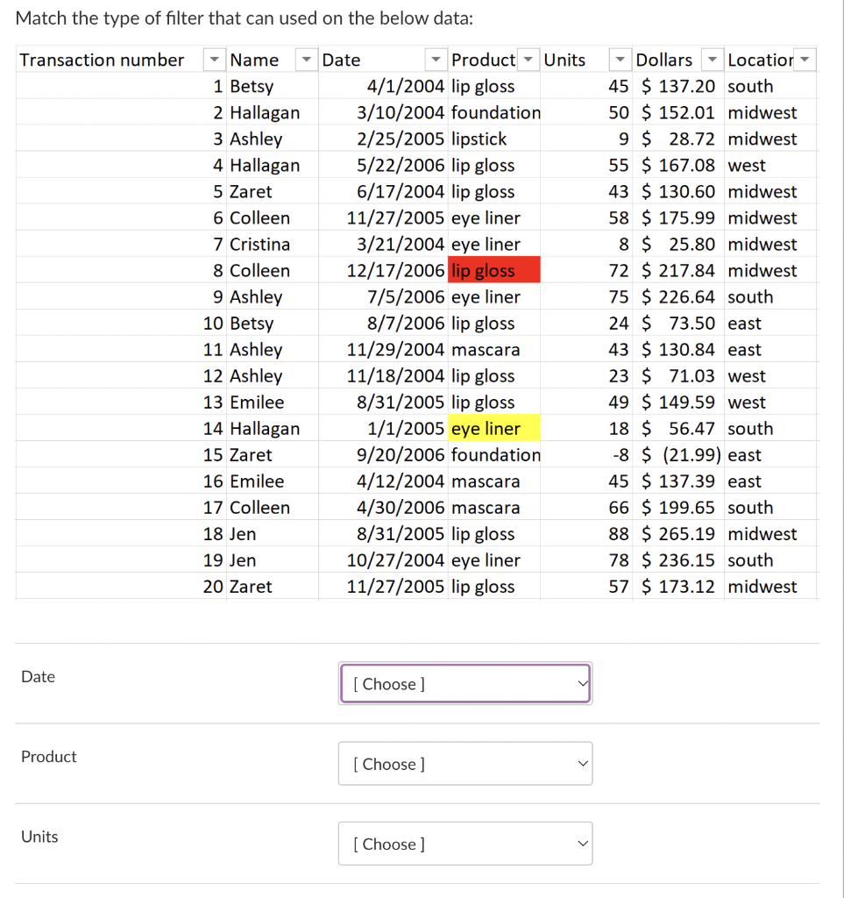This screenshot has height=898, width=851.
Task: Open the Name column filter arrow
Action: pyautogui.click(x=307, y=60)
